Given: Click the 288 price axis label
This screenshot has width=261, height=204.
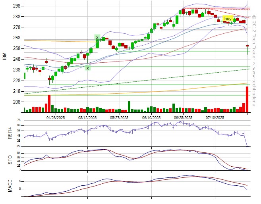Looking at the screenshot, I should point(16,17).
